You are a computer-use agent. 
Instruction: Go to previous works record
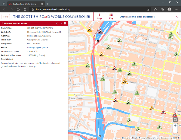point(57,24)
